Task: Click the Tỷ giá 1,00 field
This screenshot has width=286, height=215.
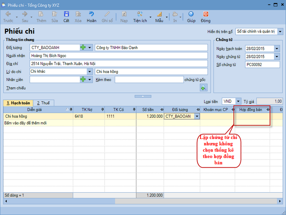Action: pyautogui.click(x=270, y=101)
